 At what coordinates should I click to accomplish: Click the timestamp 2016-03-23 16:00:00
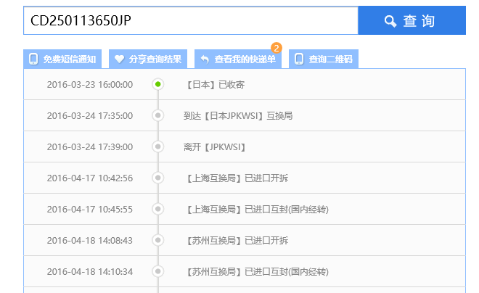point(90,85)
